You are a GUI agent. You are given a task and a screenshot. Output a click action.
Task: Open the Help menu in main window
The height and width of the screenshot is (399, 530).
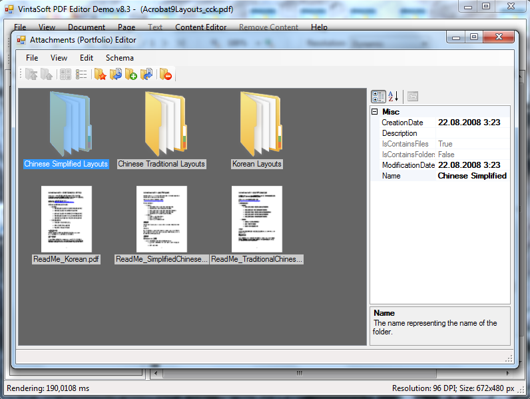pyautogui.click(x=319, y=27)
